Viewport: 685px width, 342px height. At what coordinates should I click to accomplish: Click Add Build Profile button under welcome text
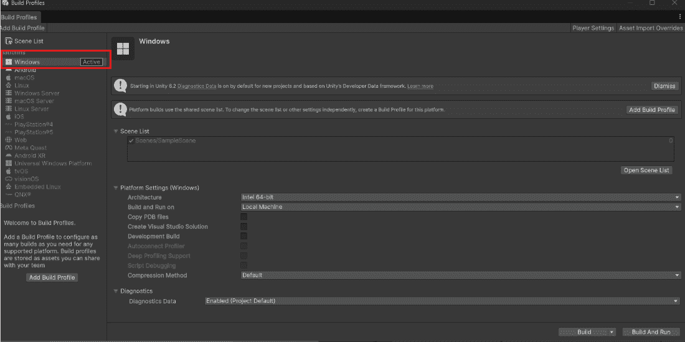[52, 277]
